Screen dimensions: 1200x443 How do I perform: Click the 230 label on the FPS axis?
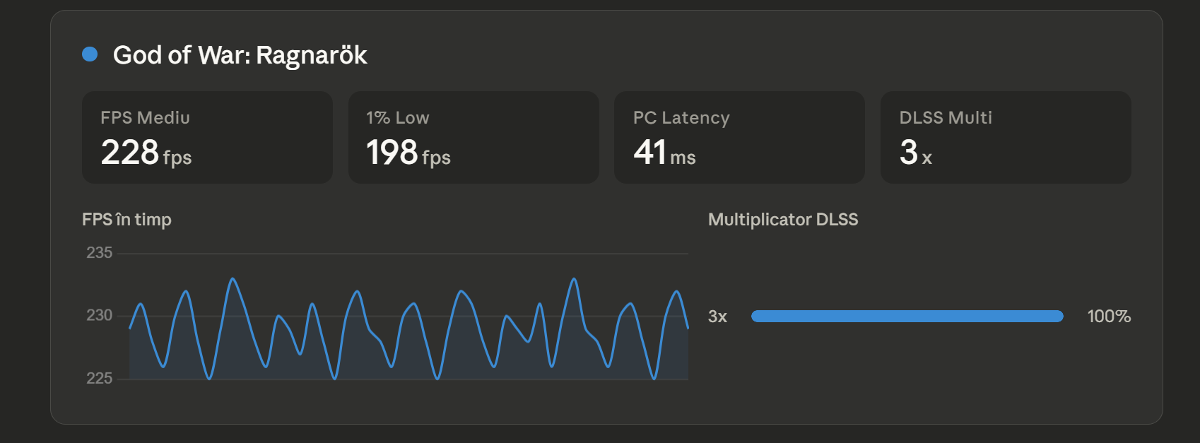click(x=99, y=315)
